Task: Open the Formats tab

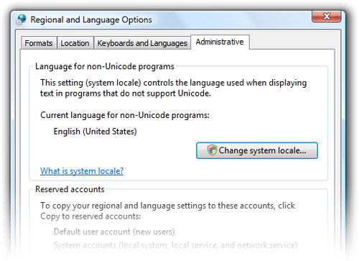Action: tap(39, 43)
